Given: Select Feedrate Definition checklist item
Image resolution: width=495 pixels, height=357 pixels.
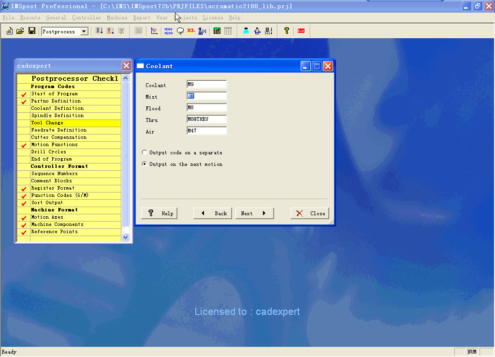Looking at the screenshot, I should tap(76, 130).
